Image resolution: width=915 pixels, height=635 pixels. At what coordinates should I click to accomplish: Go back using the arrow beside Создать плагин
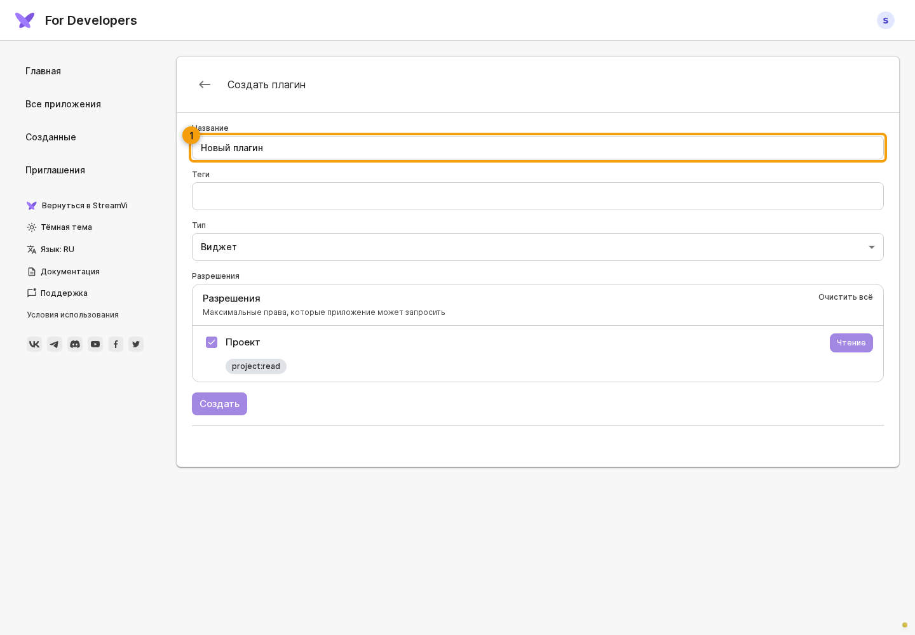click(205, 84)
